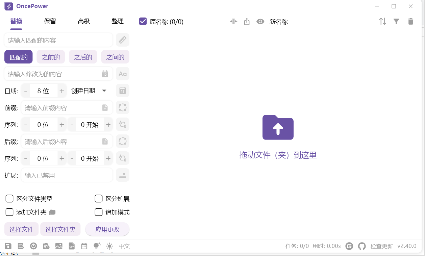Screen dimensions: 425x256
Task: Click the sort arrows icon at top right
Action: [382, 21]
